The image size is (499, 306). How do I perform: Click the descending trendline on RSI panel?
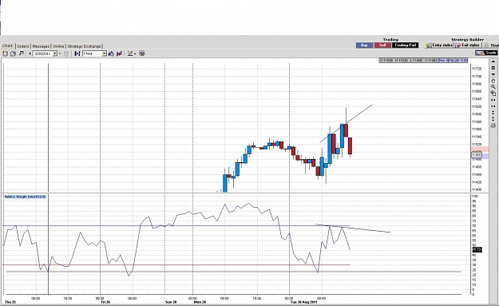tap(353, 229)
